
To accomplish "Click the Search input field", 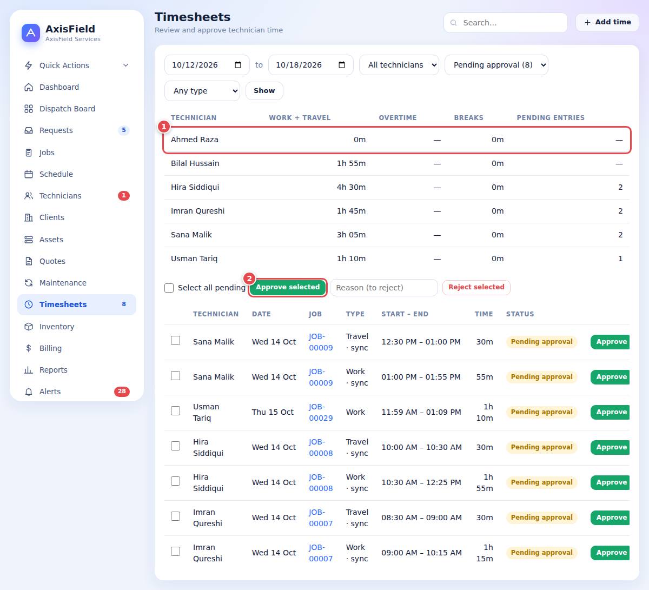I will (506, 23).
